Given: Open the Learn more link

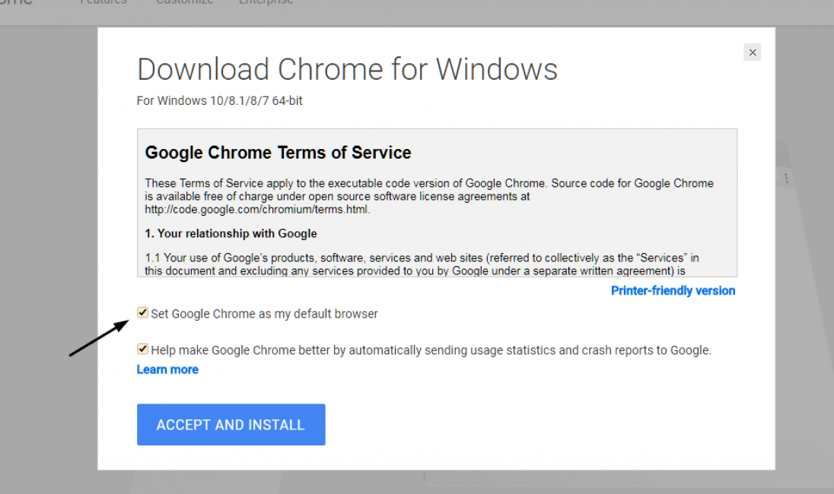Looking at the screenshot, I should pyautogui.click(x=167, y=369).
